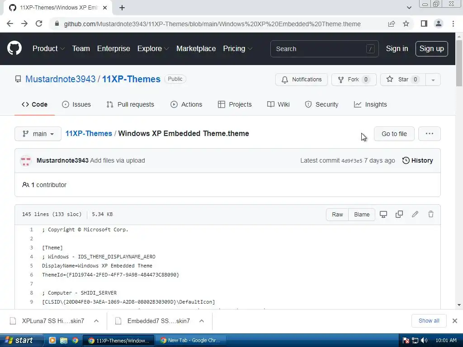Viewport: 463px width, 347px height.
Task: Click Sign in
Action: coord(397,49)
